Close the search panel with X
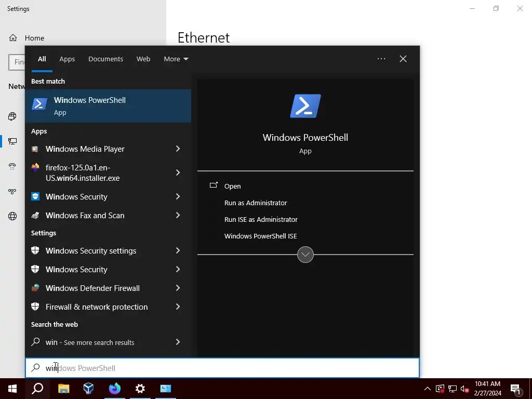This screenshot has width=532, height=399. tap(403, 59)
